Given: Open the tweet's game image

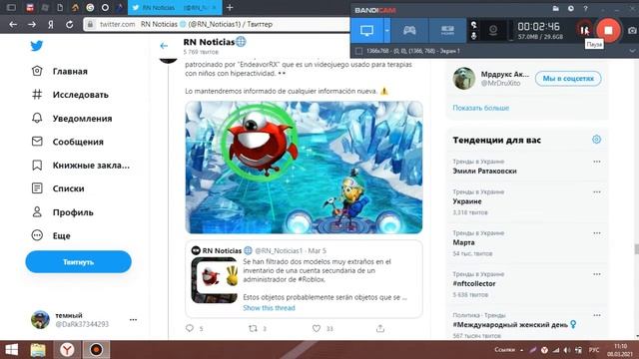Looking at the screenshot, I should 304,168.
